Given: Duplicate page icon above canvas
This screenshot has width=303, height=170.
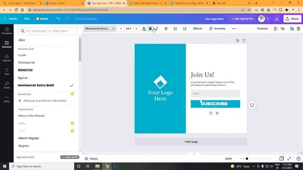Looking at the screenshot, I should (238, 40).
